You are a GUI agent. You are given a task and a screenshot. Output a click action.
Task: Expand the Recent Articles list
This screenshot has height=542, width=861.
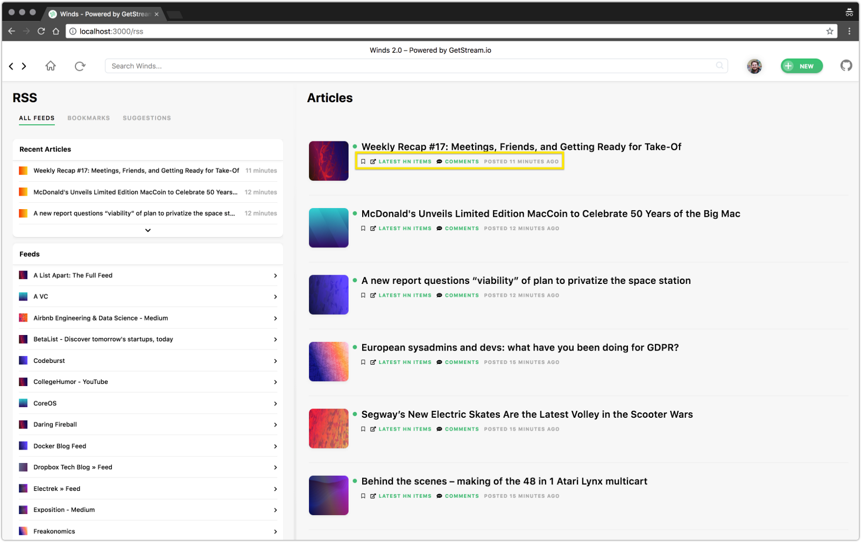point(148,230)
